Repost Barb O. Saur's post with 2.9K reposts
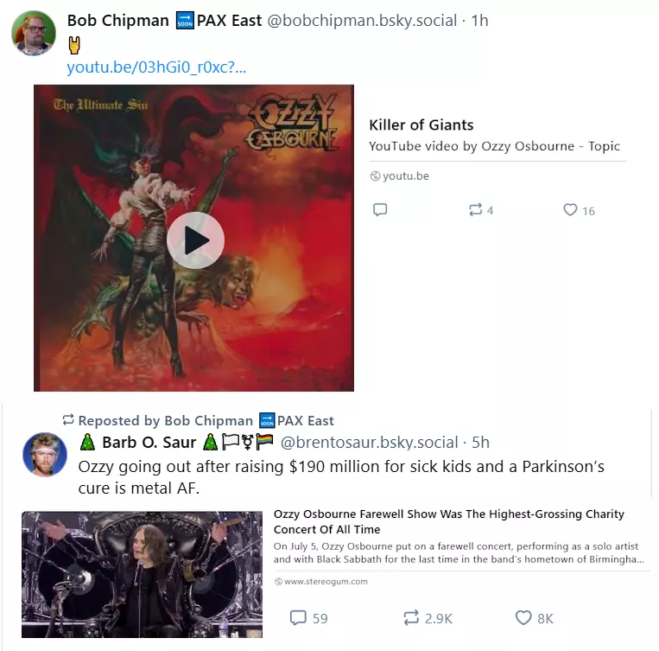659x651 pixels. point(428,618)
